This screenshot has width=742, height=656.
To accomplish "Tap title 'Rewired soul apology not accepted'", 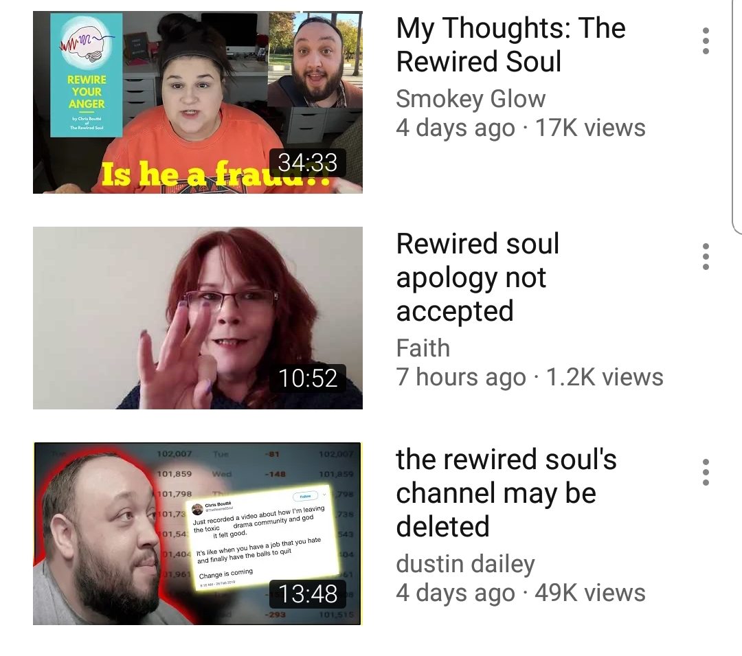I will pyautogui.click(x=477, y=277).
